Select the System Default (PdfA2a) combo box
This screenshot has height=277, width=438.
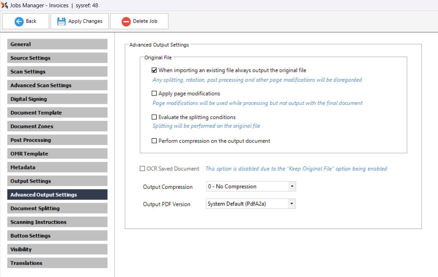(x=247, y=204)
